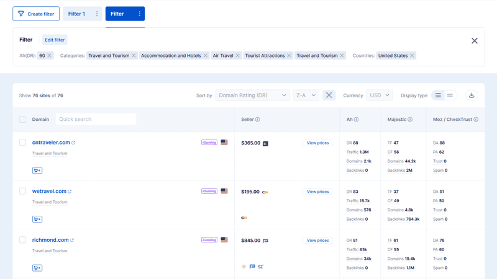Open the Domain Rating sort dropdown
Viewport: 497px width, 279px height.
pos(252,95)
